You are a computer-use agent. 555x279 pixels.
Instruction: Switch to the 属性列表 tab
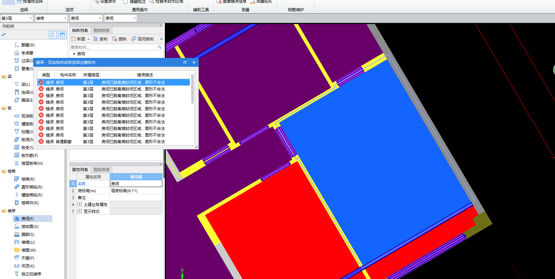[x=80, y=170]
